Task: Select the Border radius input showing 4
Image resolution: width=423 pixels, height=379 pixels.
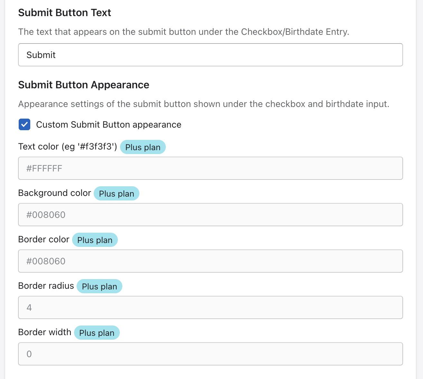Action: pos(210,307)
